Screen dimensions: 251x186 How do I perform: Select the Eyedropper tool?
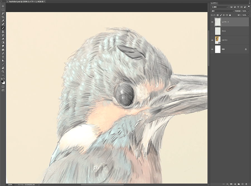[x=3, y=21]
